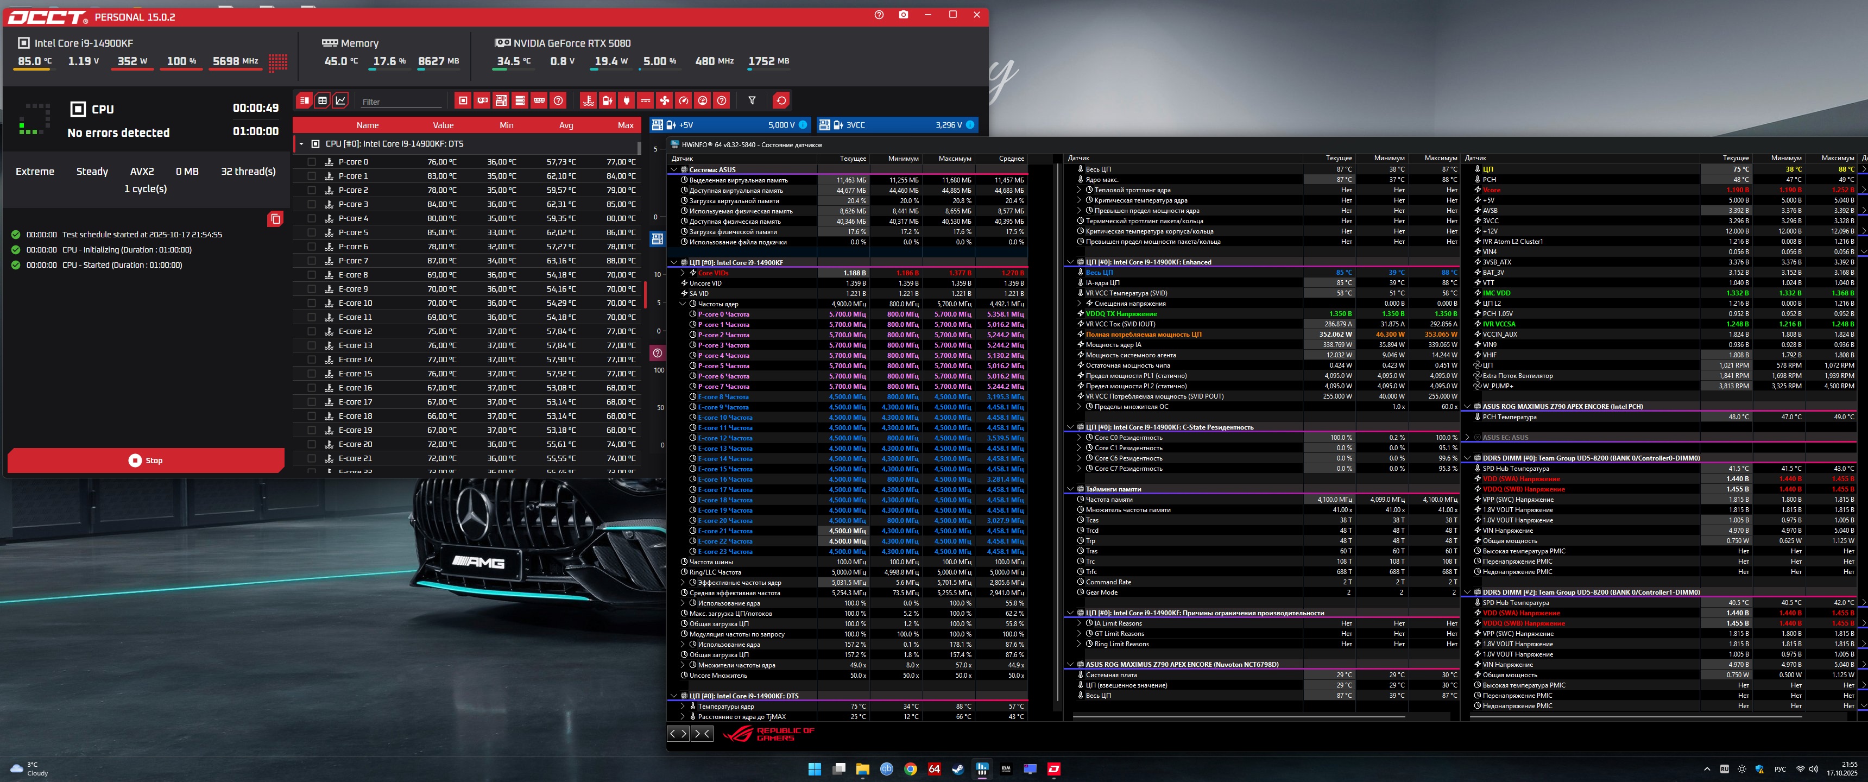Viewport: 1868px width, 782px height.
Task: Take a screenshot with the OCCT camera icon
Action: point(903,15)
